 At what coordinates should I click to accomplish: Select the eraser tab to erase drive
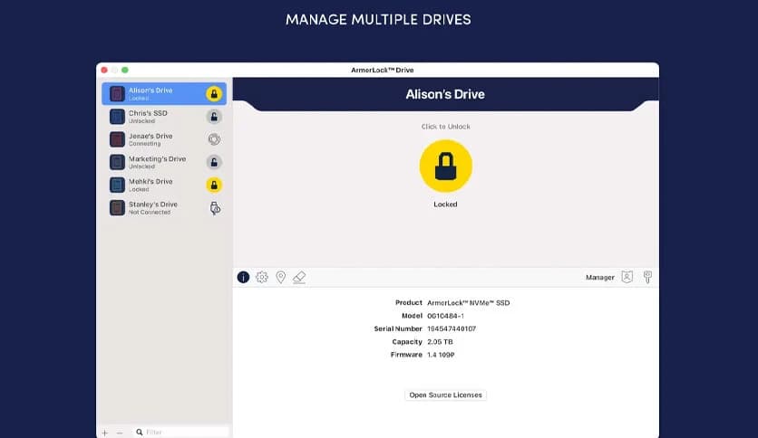pos(300,277)
